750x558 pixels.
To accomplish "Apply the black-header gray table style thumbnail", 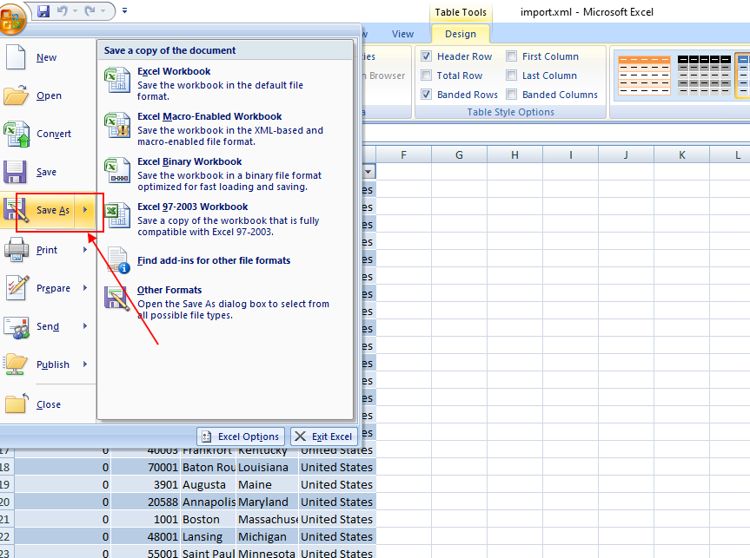I will [704, 75].
